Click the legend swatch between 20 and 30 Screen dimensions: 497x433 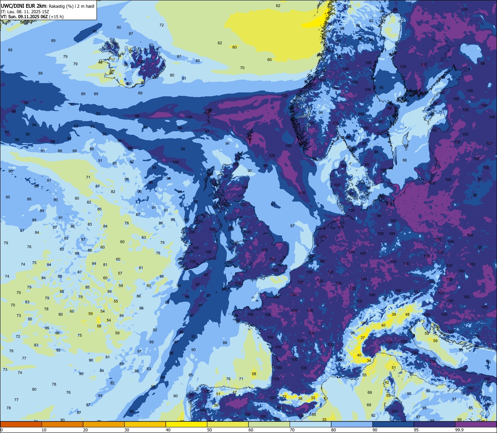pos(104,424)
